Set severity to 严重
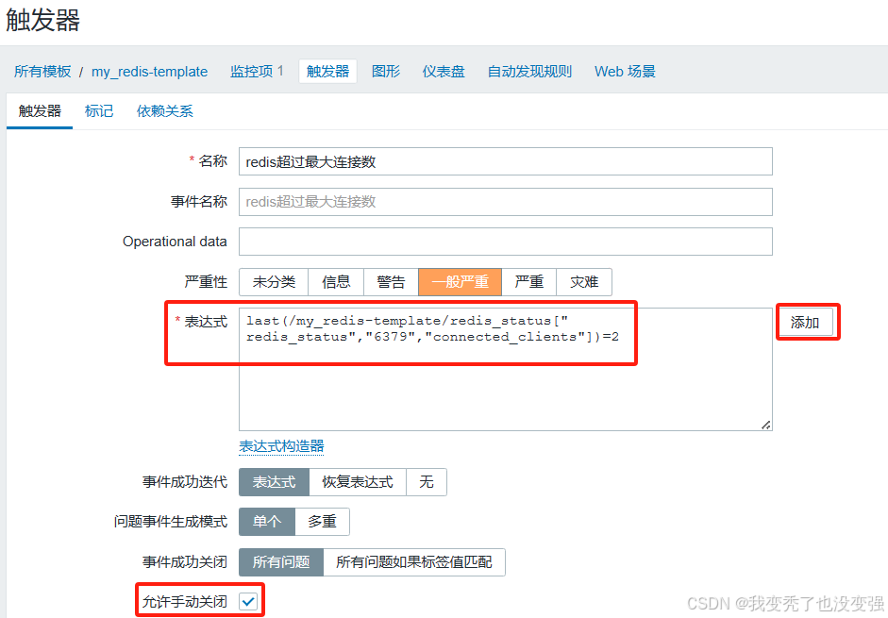Screen dimensions: 888x618 [529, 282]
